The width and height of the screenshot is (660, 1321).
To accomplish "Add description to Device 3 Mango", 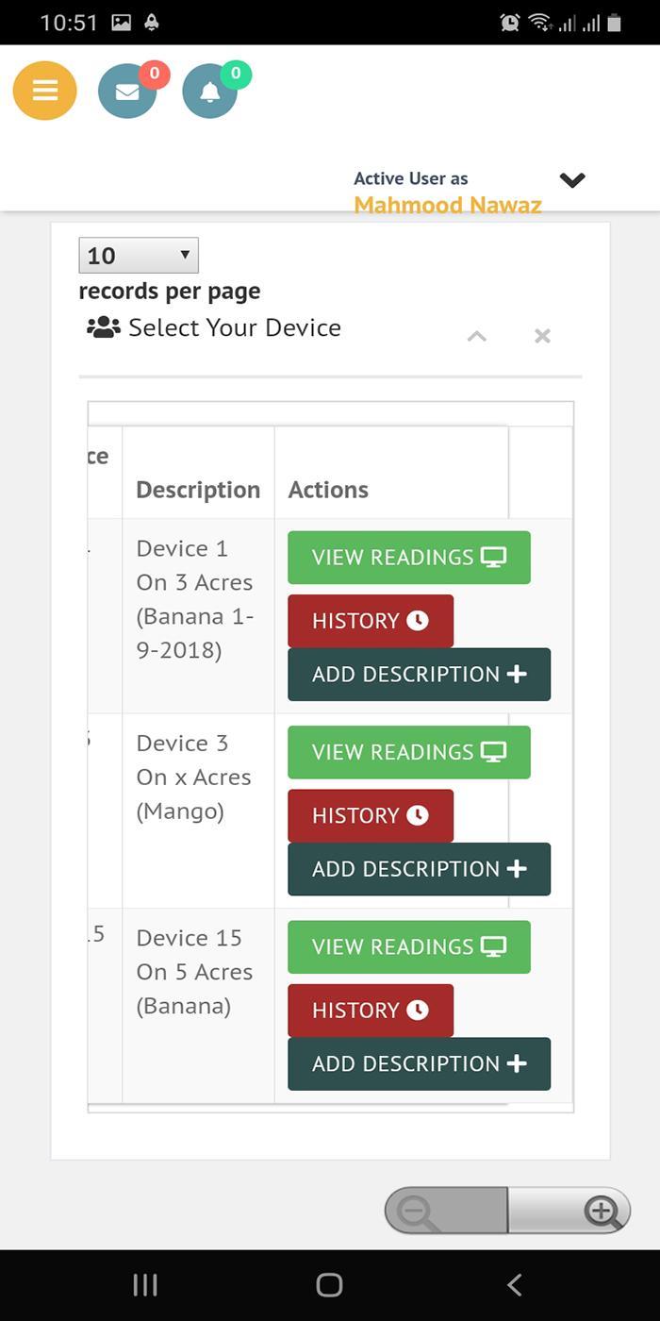I will tap(419, 869).
